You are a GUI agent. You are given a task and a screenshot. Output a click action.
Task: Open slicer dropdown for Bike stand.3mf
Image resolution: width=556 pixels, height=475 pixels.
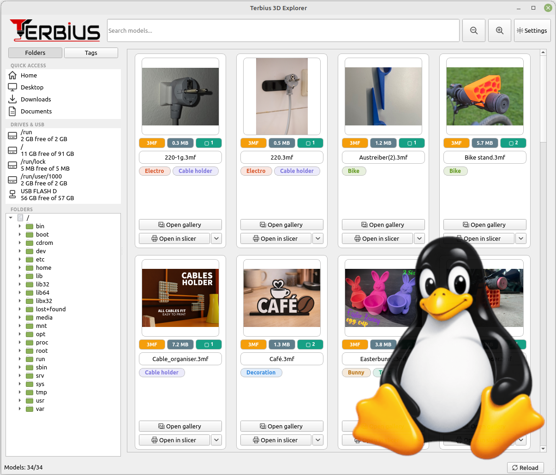(x=521, y=238)
